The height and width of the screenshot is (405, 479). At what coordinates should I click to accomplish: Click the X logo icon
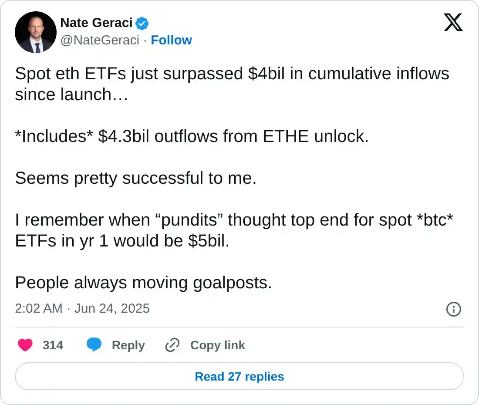453,22
